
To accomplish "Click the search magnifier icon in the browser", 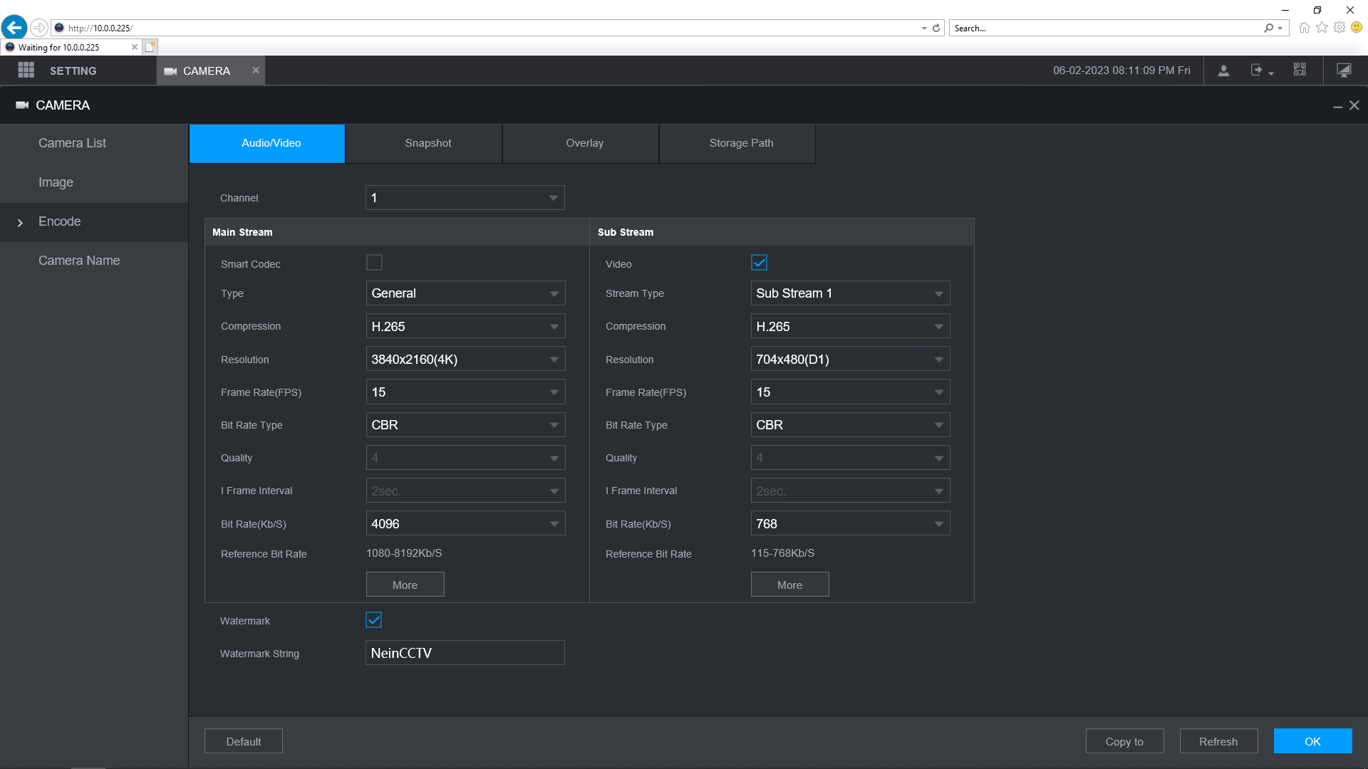I will [1268, 28].
